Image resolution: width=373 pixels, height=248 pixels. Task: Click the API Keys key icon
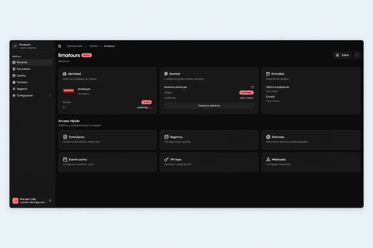pos(167,159)
